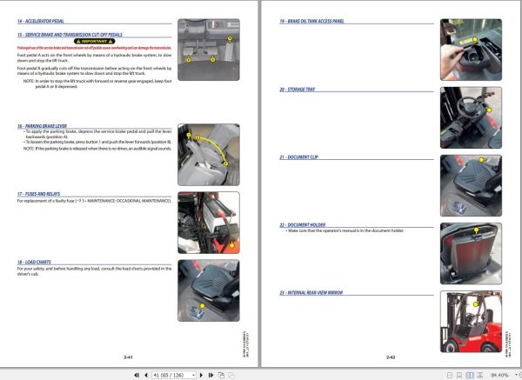Select continuous facing page view
The height and width of the screenshot is (380, 522).
479,375
